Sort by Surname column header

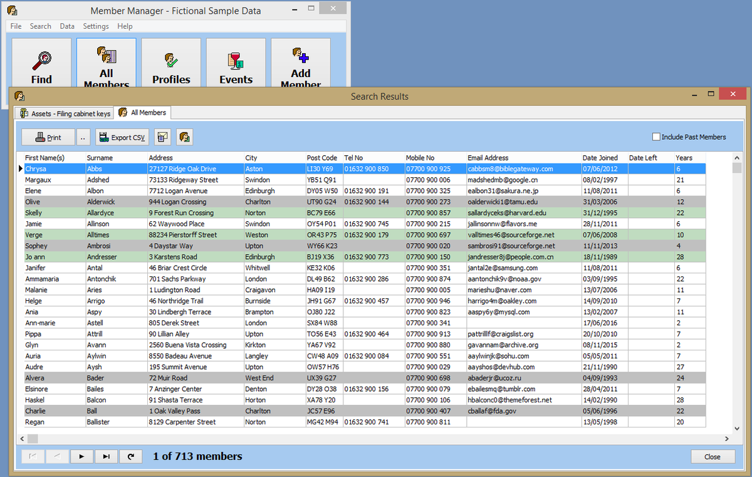pyautogui.click(x=116, y=158)
